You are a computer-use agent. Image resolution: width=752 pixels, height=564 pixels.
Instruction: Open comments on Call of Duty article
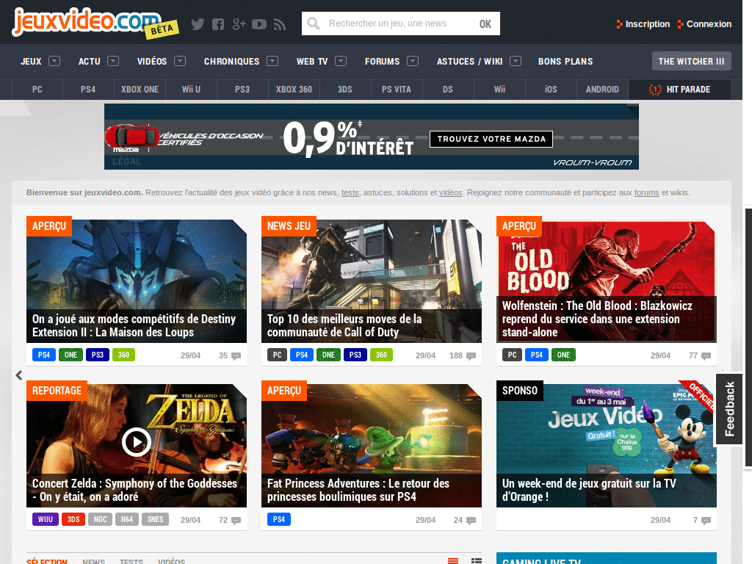463,355
